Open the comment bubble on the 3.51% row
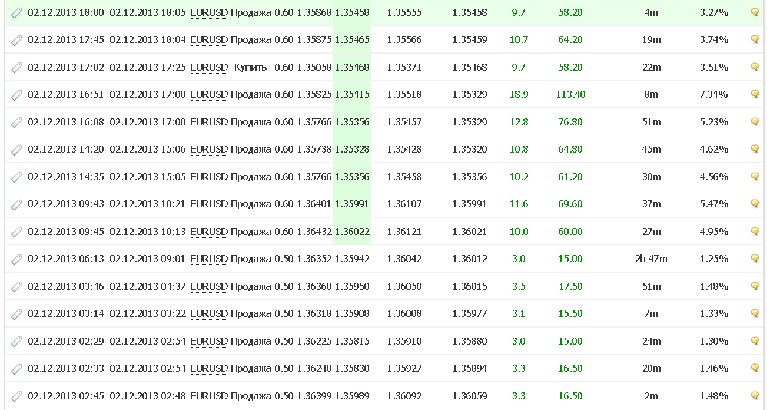Screen dimensions: 770x410 click(755, 67)
